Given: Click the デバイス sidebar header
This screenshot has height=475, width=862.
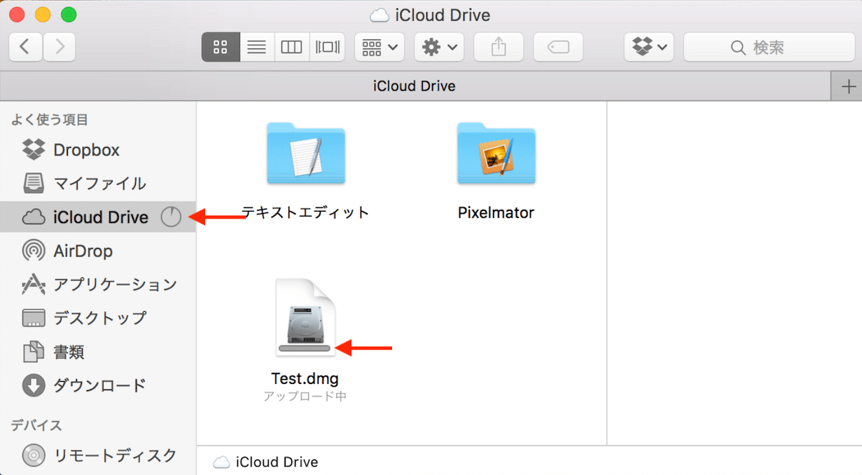Looking at the screenshot, I should (36, 425).
